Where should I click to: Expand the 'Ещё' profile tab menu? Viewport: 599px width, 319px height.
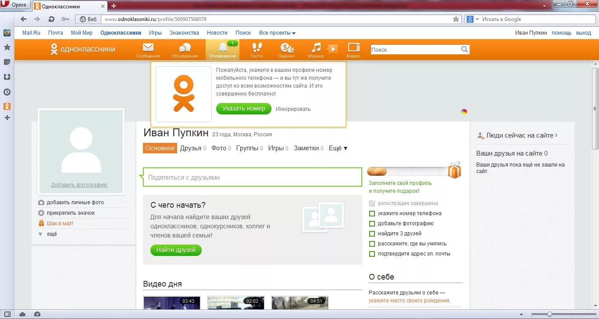pos(338,148)
